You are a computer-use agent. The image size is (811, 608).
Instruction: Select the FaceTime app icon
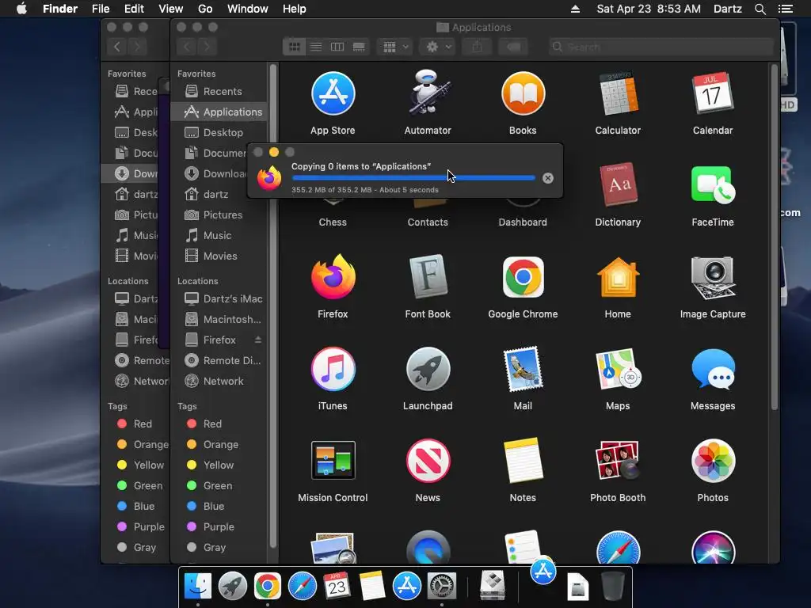point(713,184)
